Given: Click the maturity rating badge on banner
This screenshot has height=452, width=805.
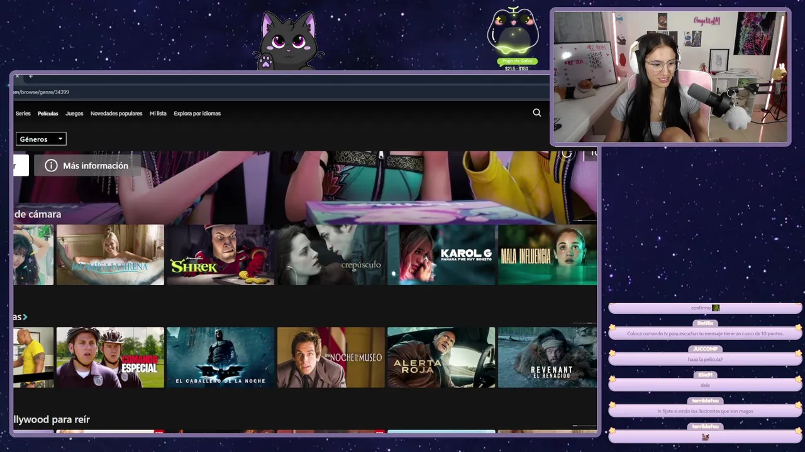Looking at the screenshot, I should 590,153.
